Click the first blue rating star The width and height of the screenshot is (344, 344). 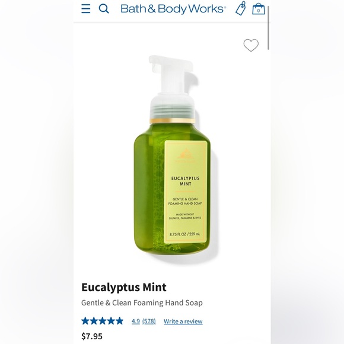click(85, 321)
